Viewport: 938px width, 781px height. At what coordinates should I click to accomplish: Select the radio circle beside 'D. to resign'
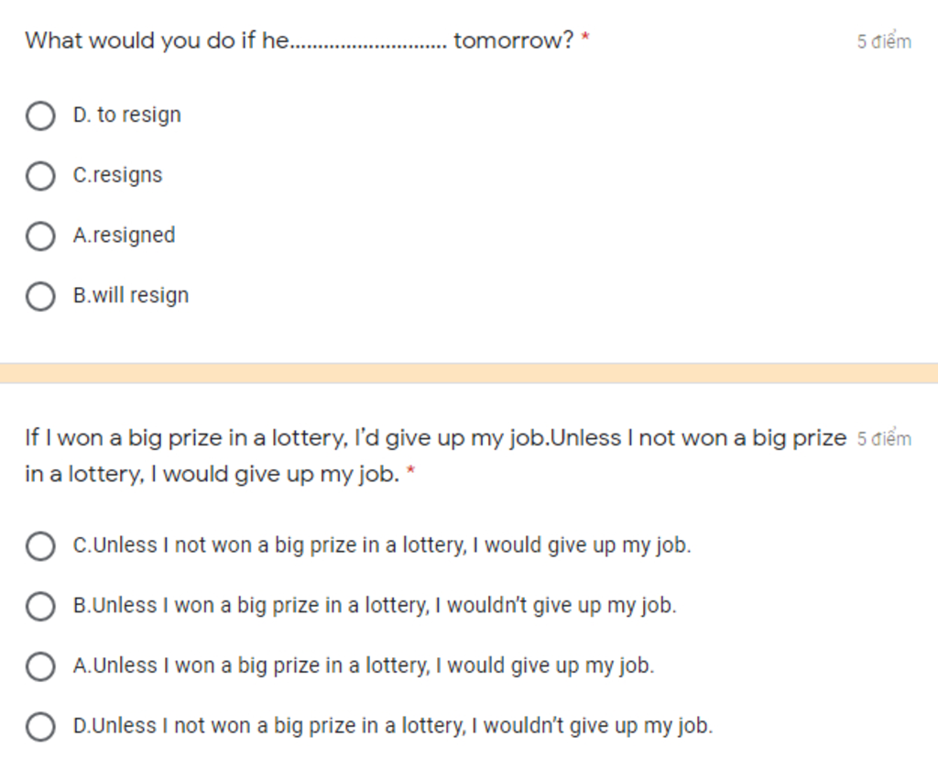[x=40, y=115]
